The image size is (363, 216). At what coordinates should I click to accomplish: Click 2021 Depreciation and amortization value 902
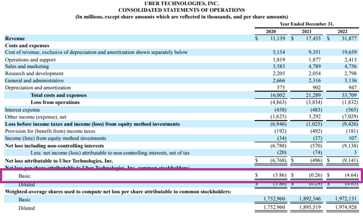tap(317, 88)
